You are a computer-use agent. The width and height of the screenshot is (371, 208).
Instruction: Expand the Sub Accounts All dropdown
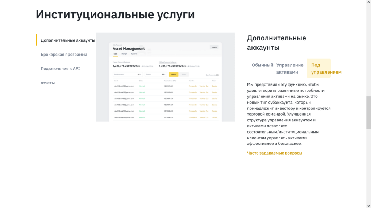[139, 74]
